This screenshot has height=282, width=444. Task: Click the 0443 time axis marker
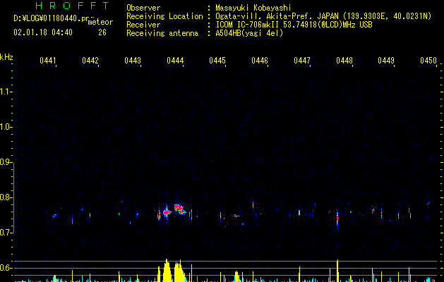click(x=133, y=60)
